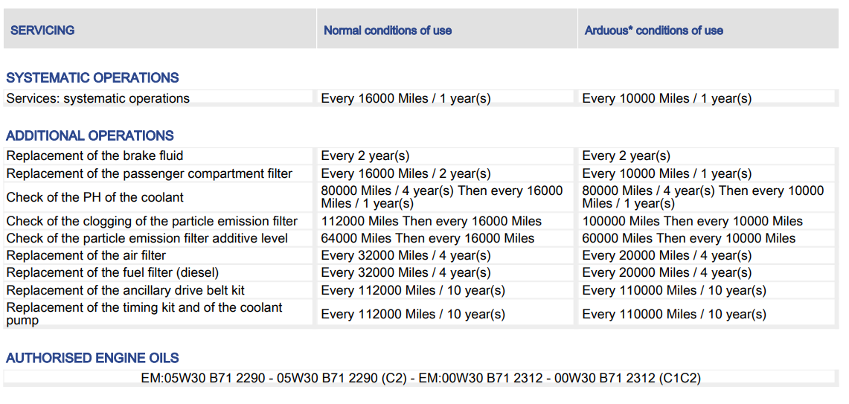
Task: Click the SERVICING column header
Action: 42,31
